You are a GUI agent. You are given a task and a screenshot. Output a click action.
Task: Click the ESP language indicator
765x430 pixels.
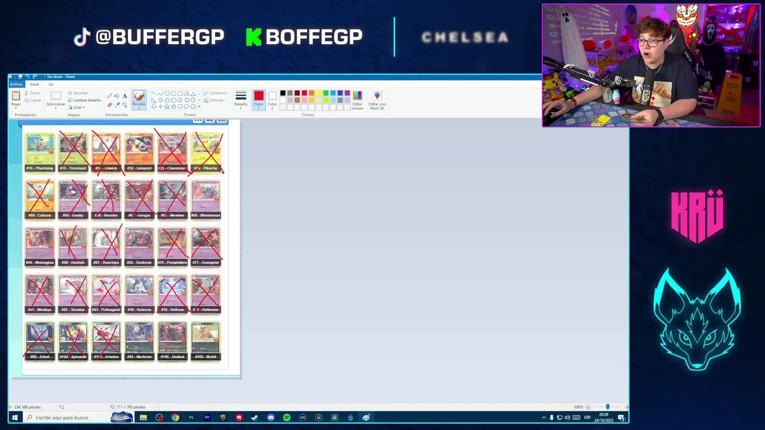(587, 417)
